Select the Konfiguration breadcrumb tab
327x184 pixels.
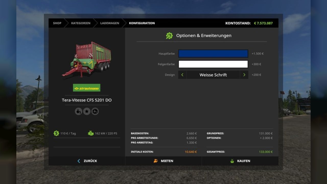pos(142,23)
